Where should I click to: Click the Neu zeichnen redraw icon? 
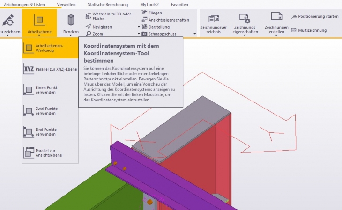8,20
